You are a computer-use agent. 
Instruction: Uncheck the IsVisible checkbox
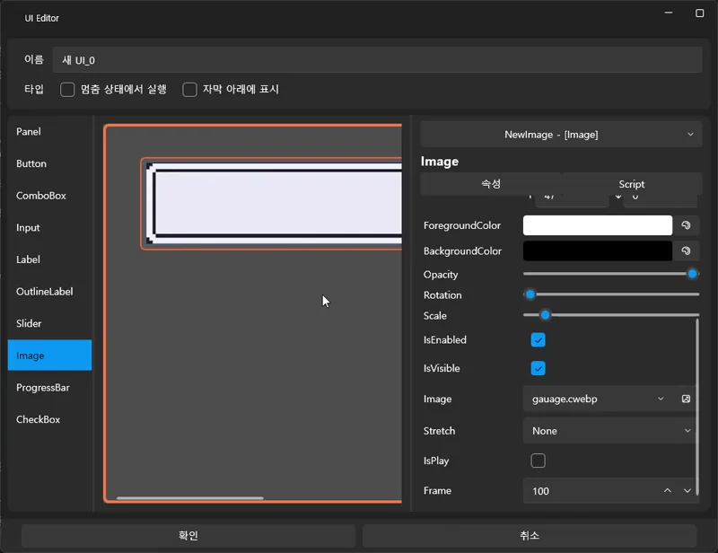(x=538, y=368)
